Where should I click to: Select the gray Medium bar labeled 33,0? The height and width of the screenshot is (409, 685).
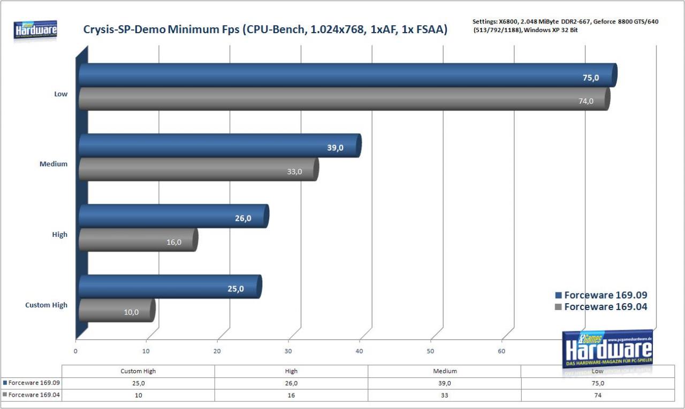[199, 169]
